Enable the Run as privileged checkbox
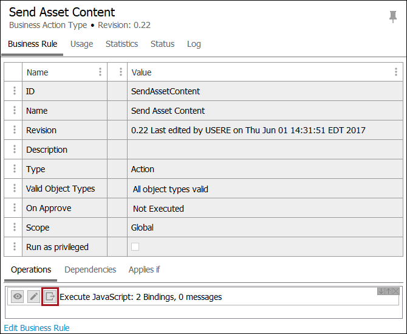This screenshot has width=407, height=334. (135, 247)
